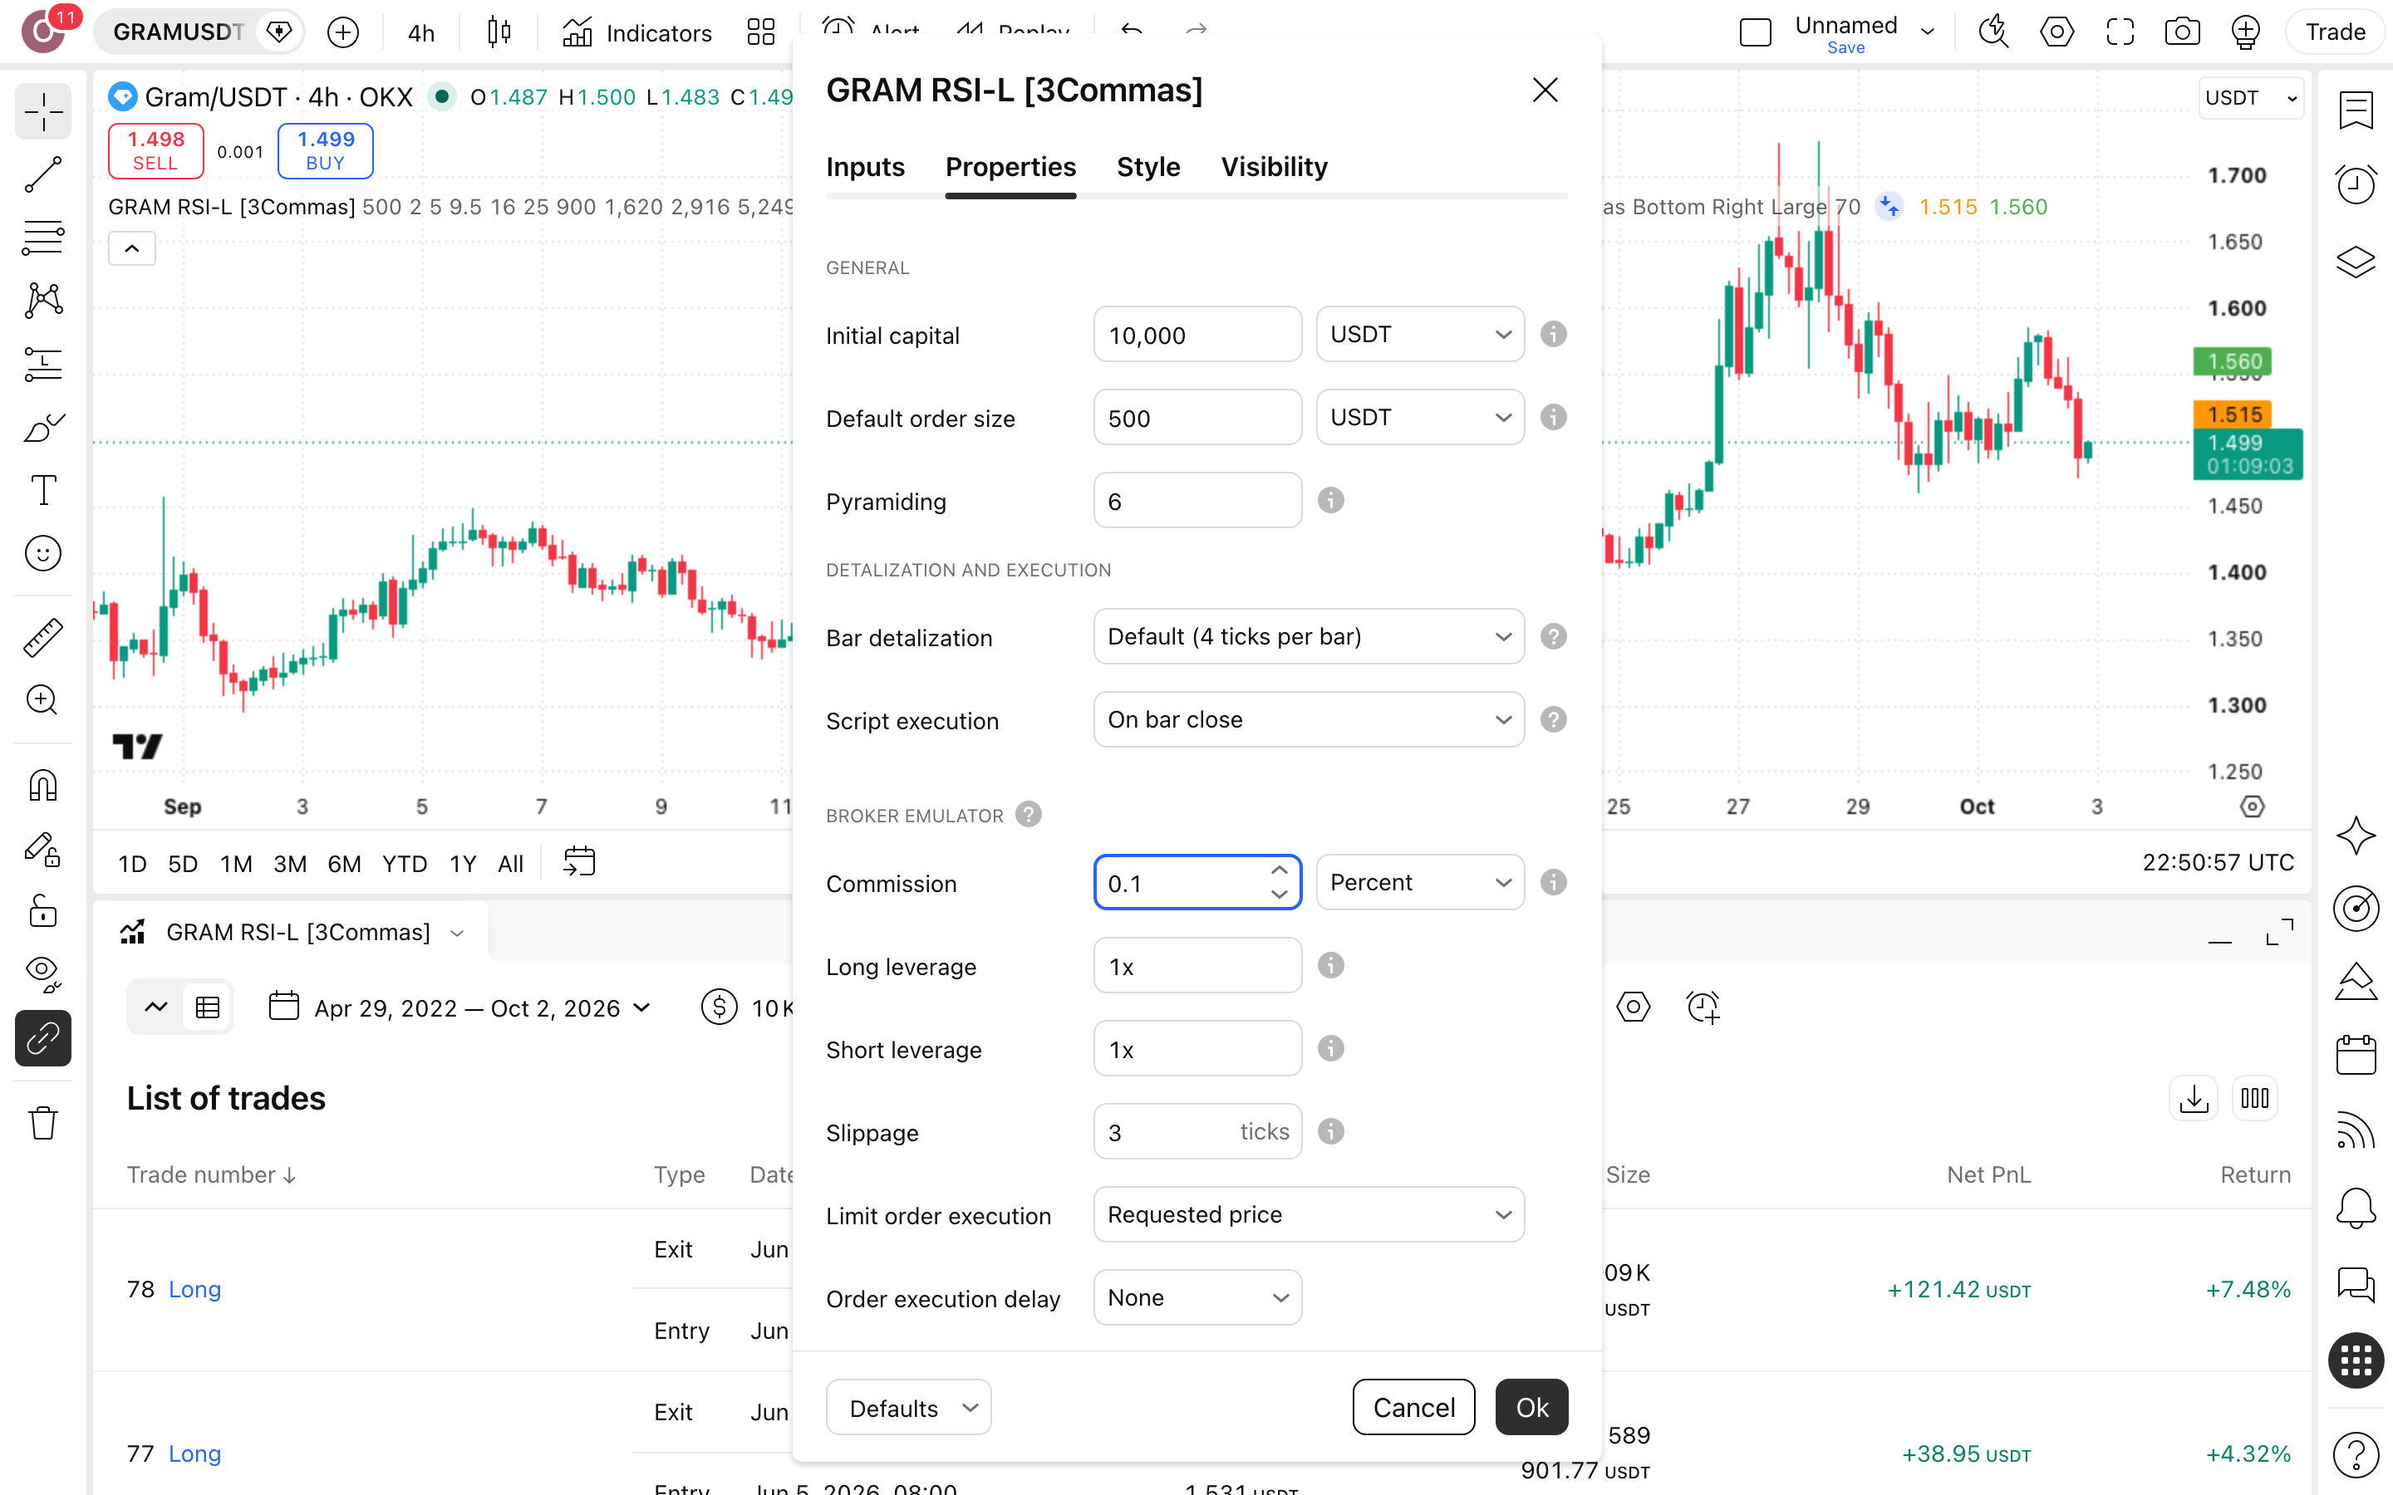This screenshot has height=1495, width=2393.
Task: Confirm settings with Ok button
Action: [x=1531, y=1407]
